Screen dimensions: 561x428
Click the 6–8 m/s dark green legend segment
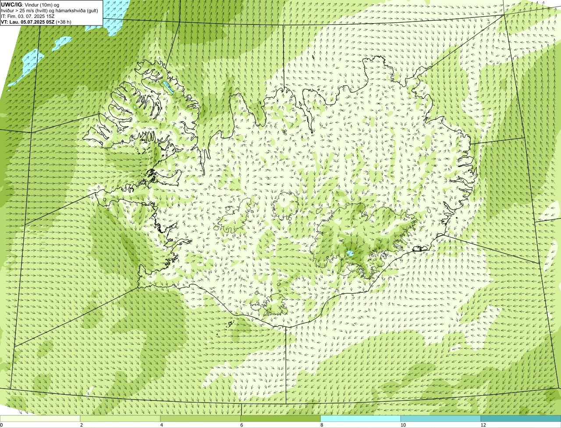280,419
